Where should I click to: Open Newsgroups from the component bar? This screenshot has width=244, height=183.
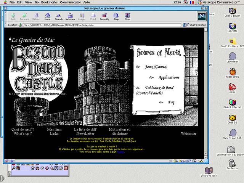tap(188, 161)
